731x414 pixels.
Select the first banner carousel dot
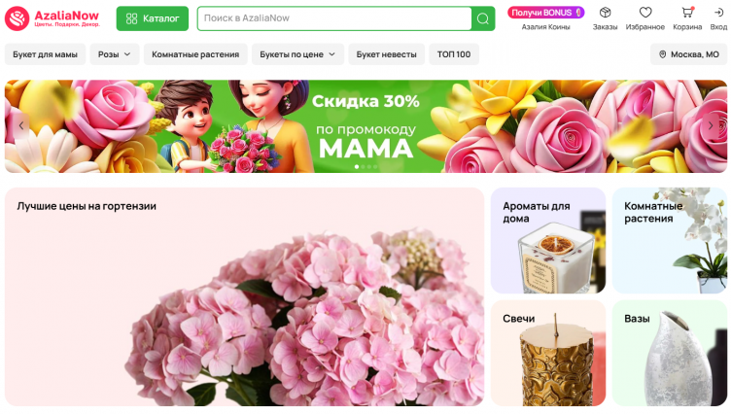tap(357, 166)
